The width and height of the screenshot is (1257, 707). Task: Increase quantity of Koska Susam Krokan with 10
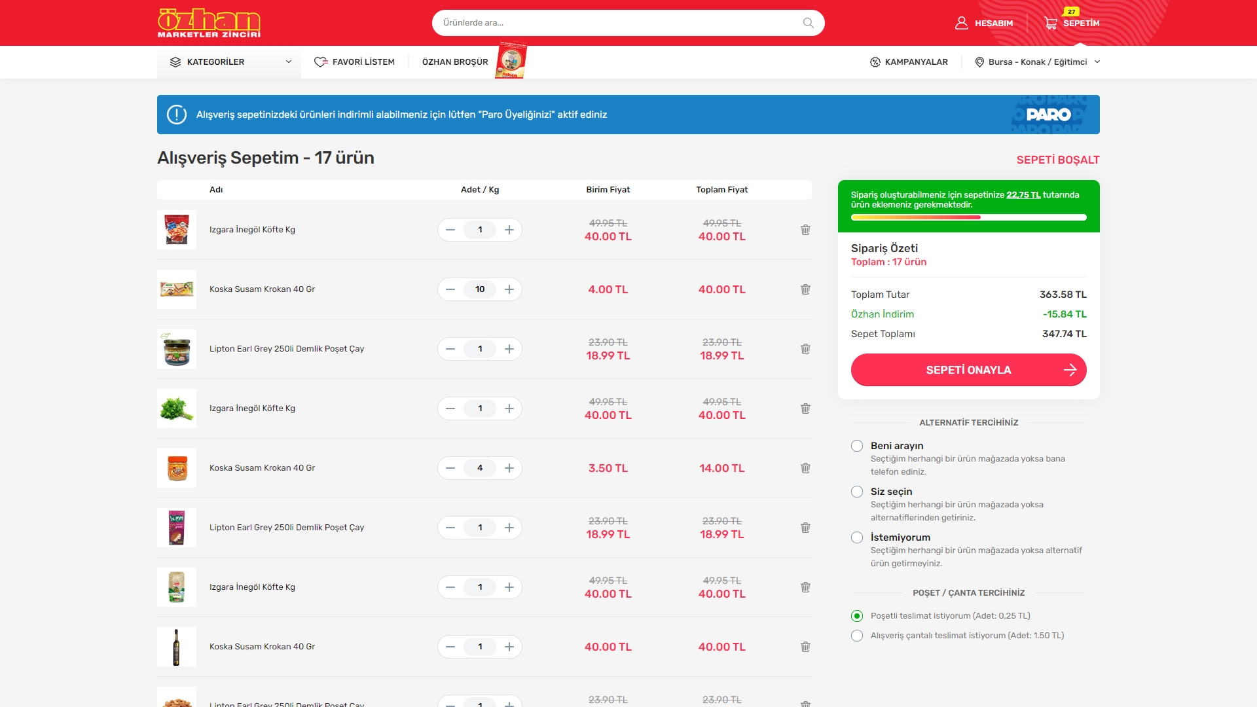pos(509,289)
